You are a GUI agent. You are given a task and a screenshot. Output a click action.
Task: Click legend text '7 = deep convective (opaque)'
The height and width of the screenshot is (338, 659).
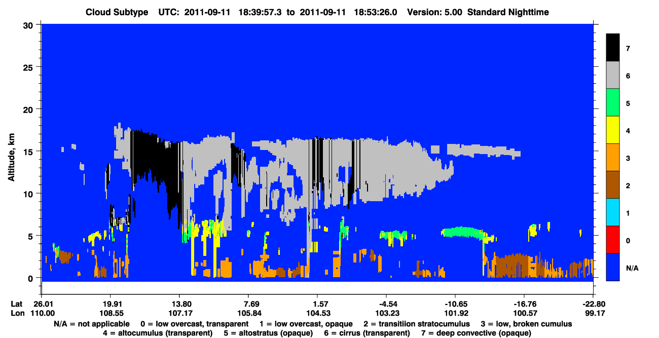[x=477, y=333]
